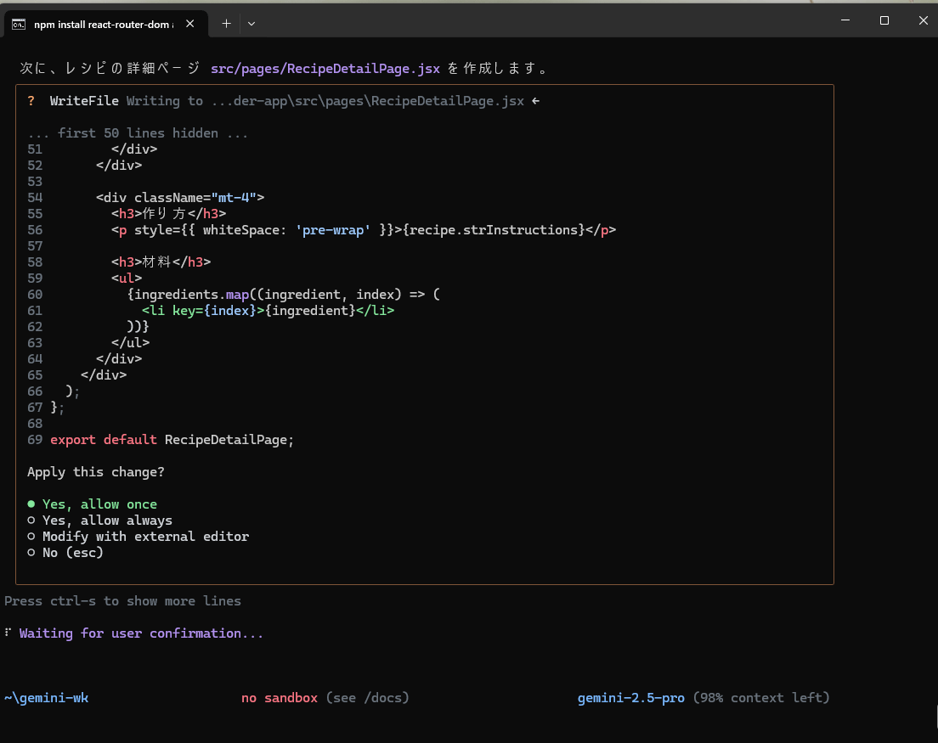Maximize the terminal window
Screen dimensions: 938x743
tap(884, 20)
